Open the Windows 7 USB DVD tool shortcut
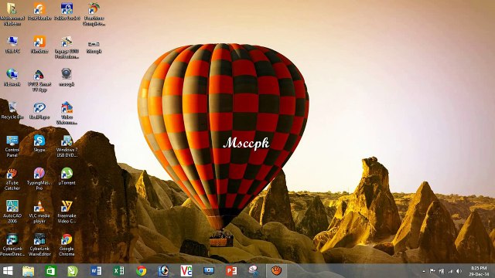 (67, 146)
